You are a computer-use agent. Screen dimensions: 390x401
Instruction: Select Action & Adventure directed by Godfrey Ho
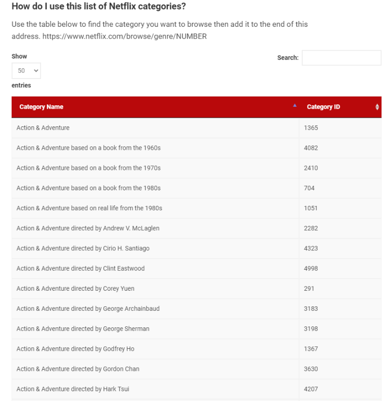75,349
